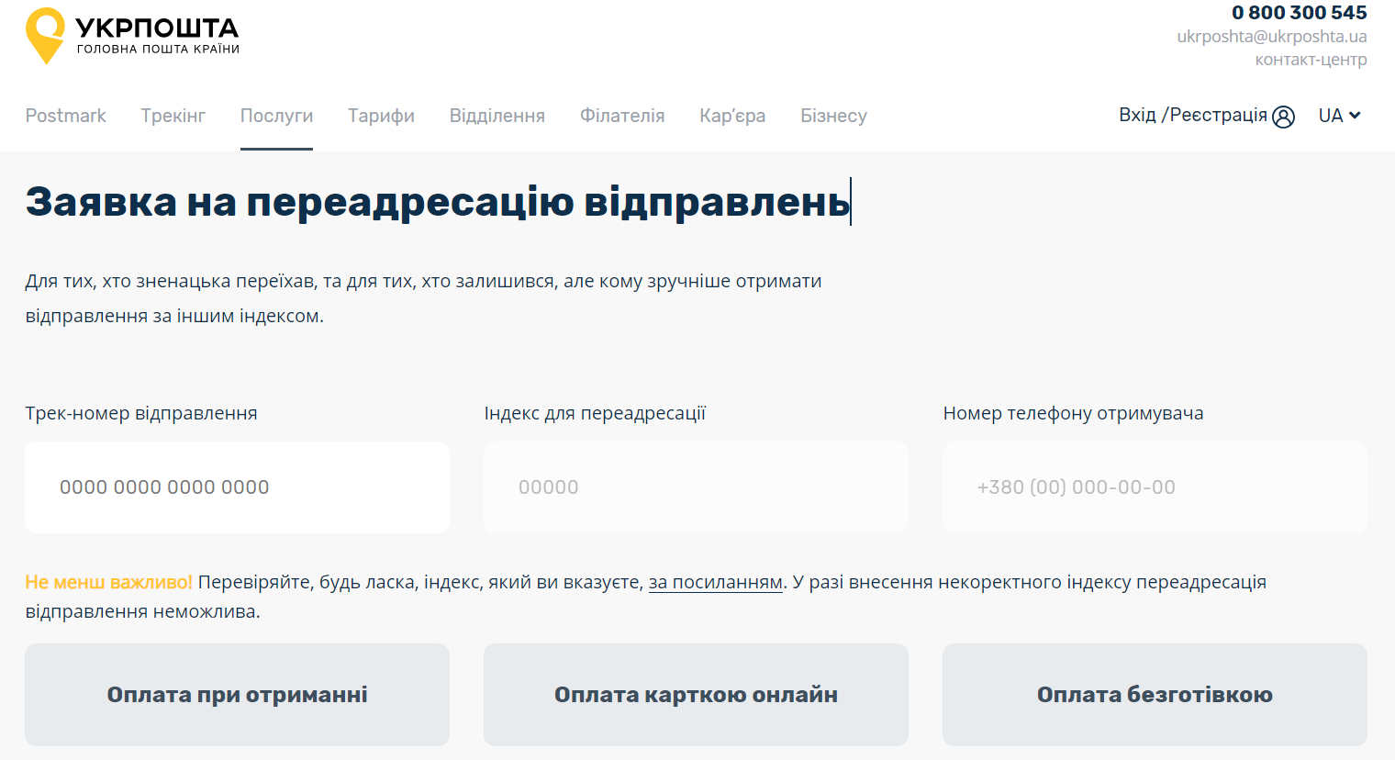Open the Трекінг menu item
Viewport: 1395px width, 760px height.
(173, 116)
